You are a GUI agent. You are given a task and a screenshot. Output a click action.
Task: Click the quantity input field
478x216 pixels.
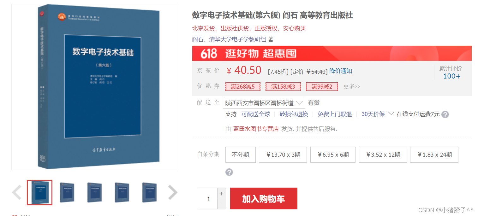[x=207, y=199]
